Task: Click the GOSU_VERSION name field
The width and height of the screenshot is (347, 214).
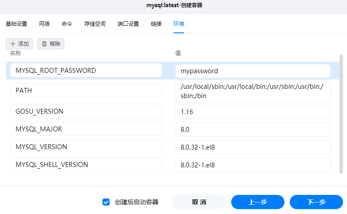Action: pyautogui.click(x=86, y=111)
